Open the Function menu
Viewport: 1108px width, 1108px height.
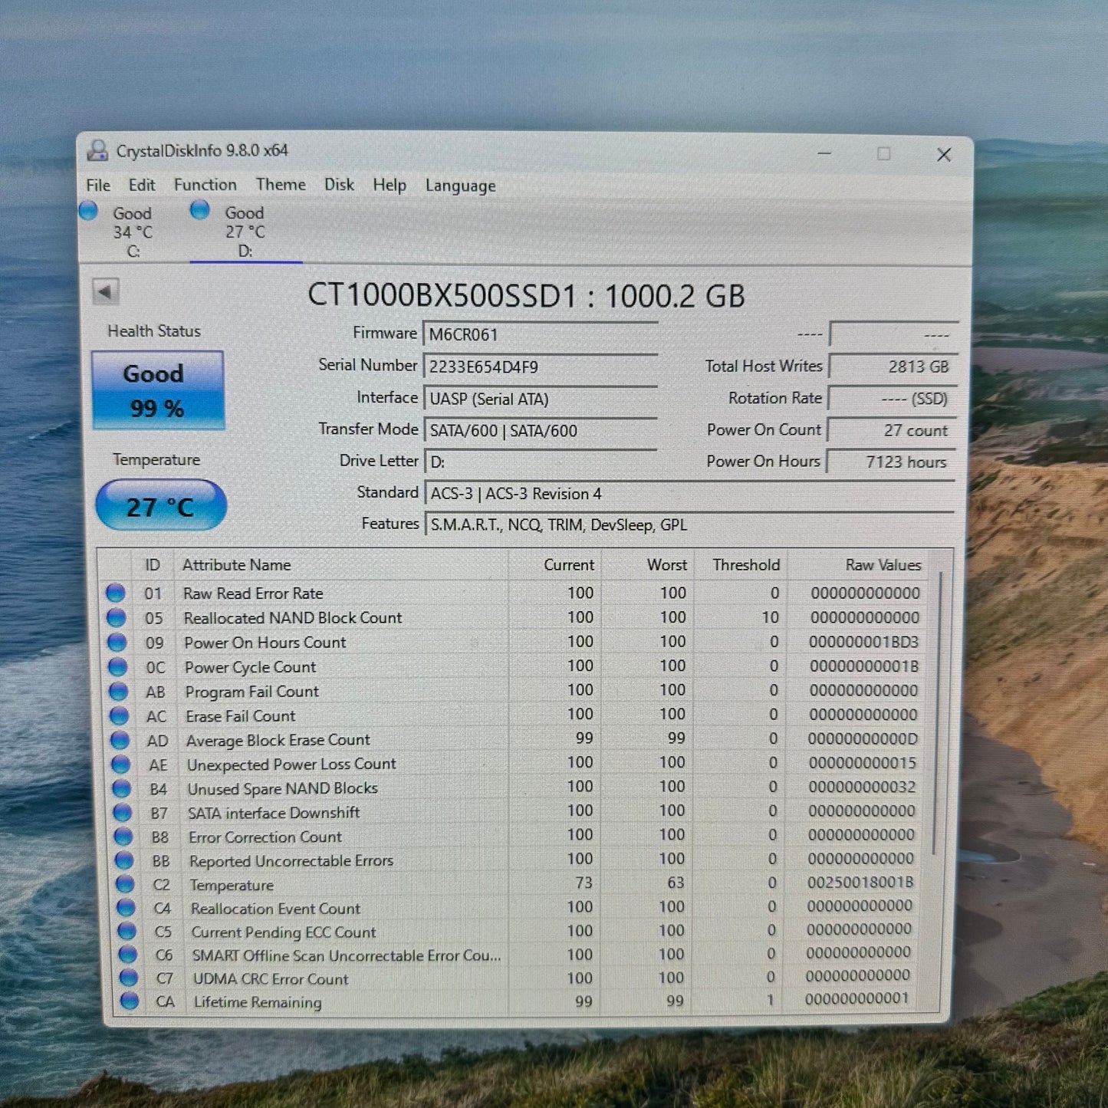(x=205, y=185)
